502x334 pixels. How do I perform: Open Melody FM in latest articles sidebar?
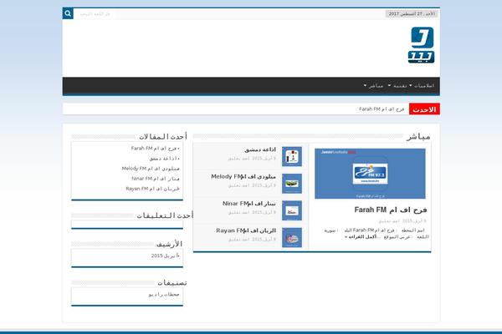(151, 169)
